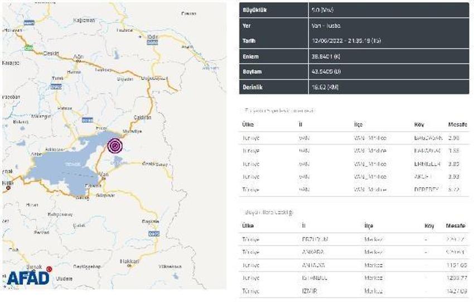
Task: Click the Köy header of the nearest settlements table
Action: pyautogui.click(x=419, y=124)
